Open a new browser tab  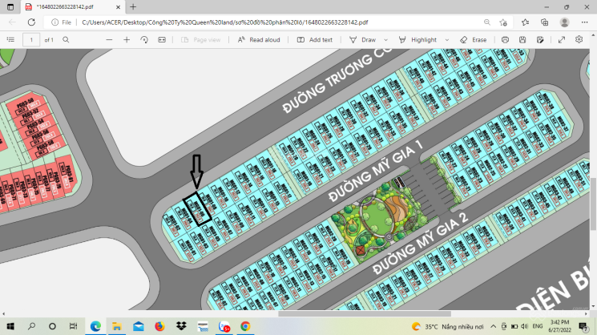[x=133, y=6]
